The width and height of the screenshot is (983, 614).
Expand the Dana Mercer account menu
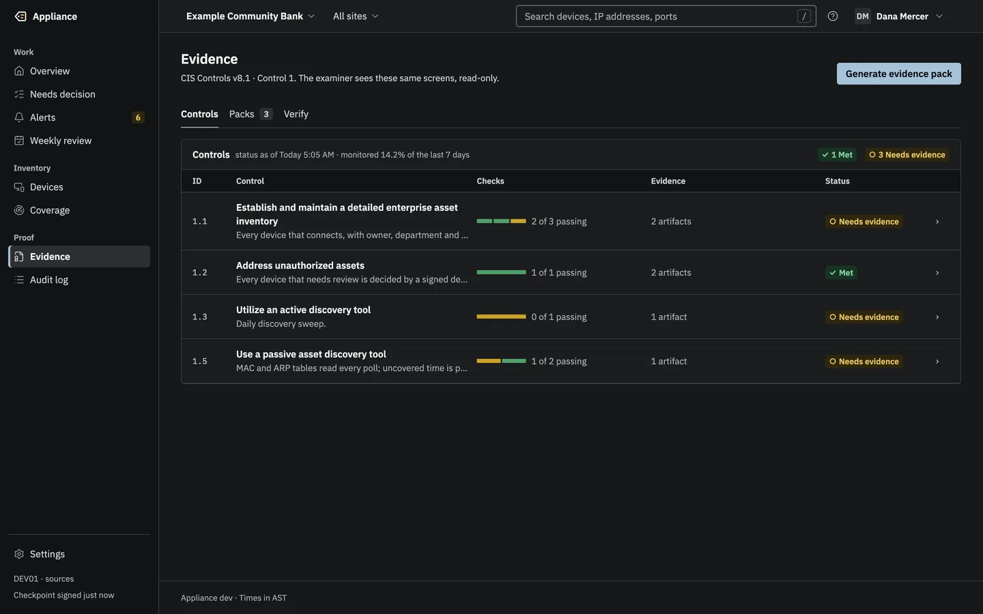click(900, 16)
